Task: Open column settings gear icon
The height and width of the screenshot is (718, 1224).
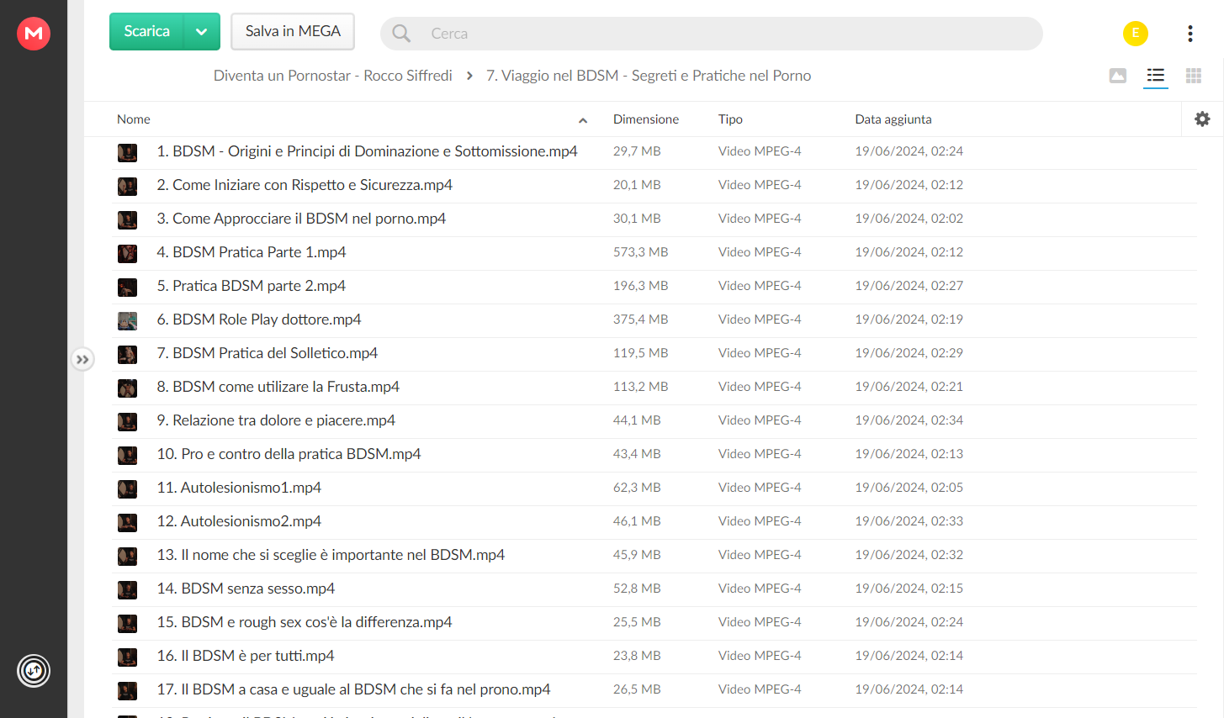Action: tap(1202, 119)
